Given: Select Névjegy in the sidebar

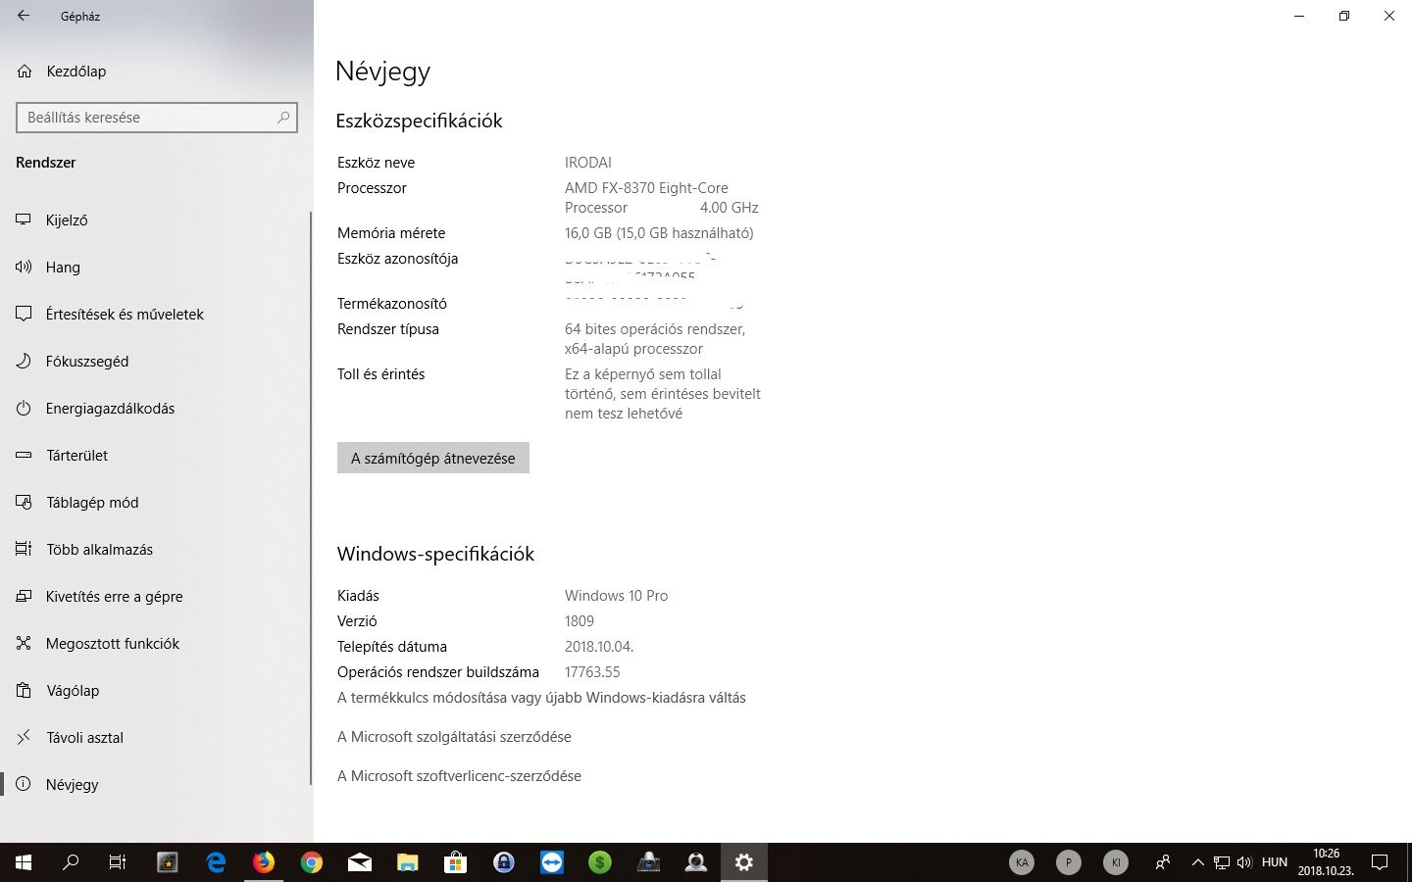Looking at the screenshot, I should tap(157, 784).
